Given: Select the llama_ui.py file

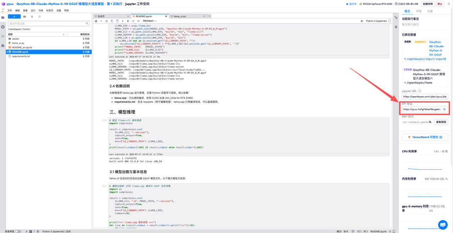Looking at the screenshot, I should pos(49,43).
